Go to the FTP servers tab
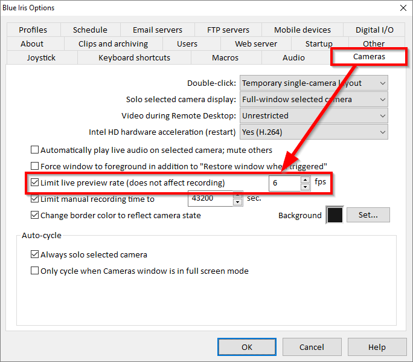 tap(228, 30)
